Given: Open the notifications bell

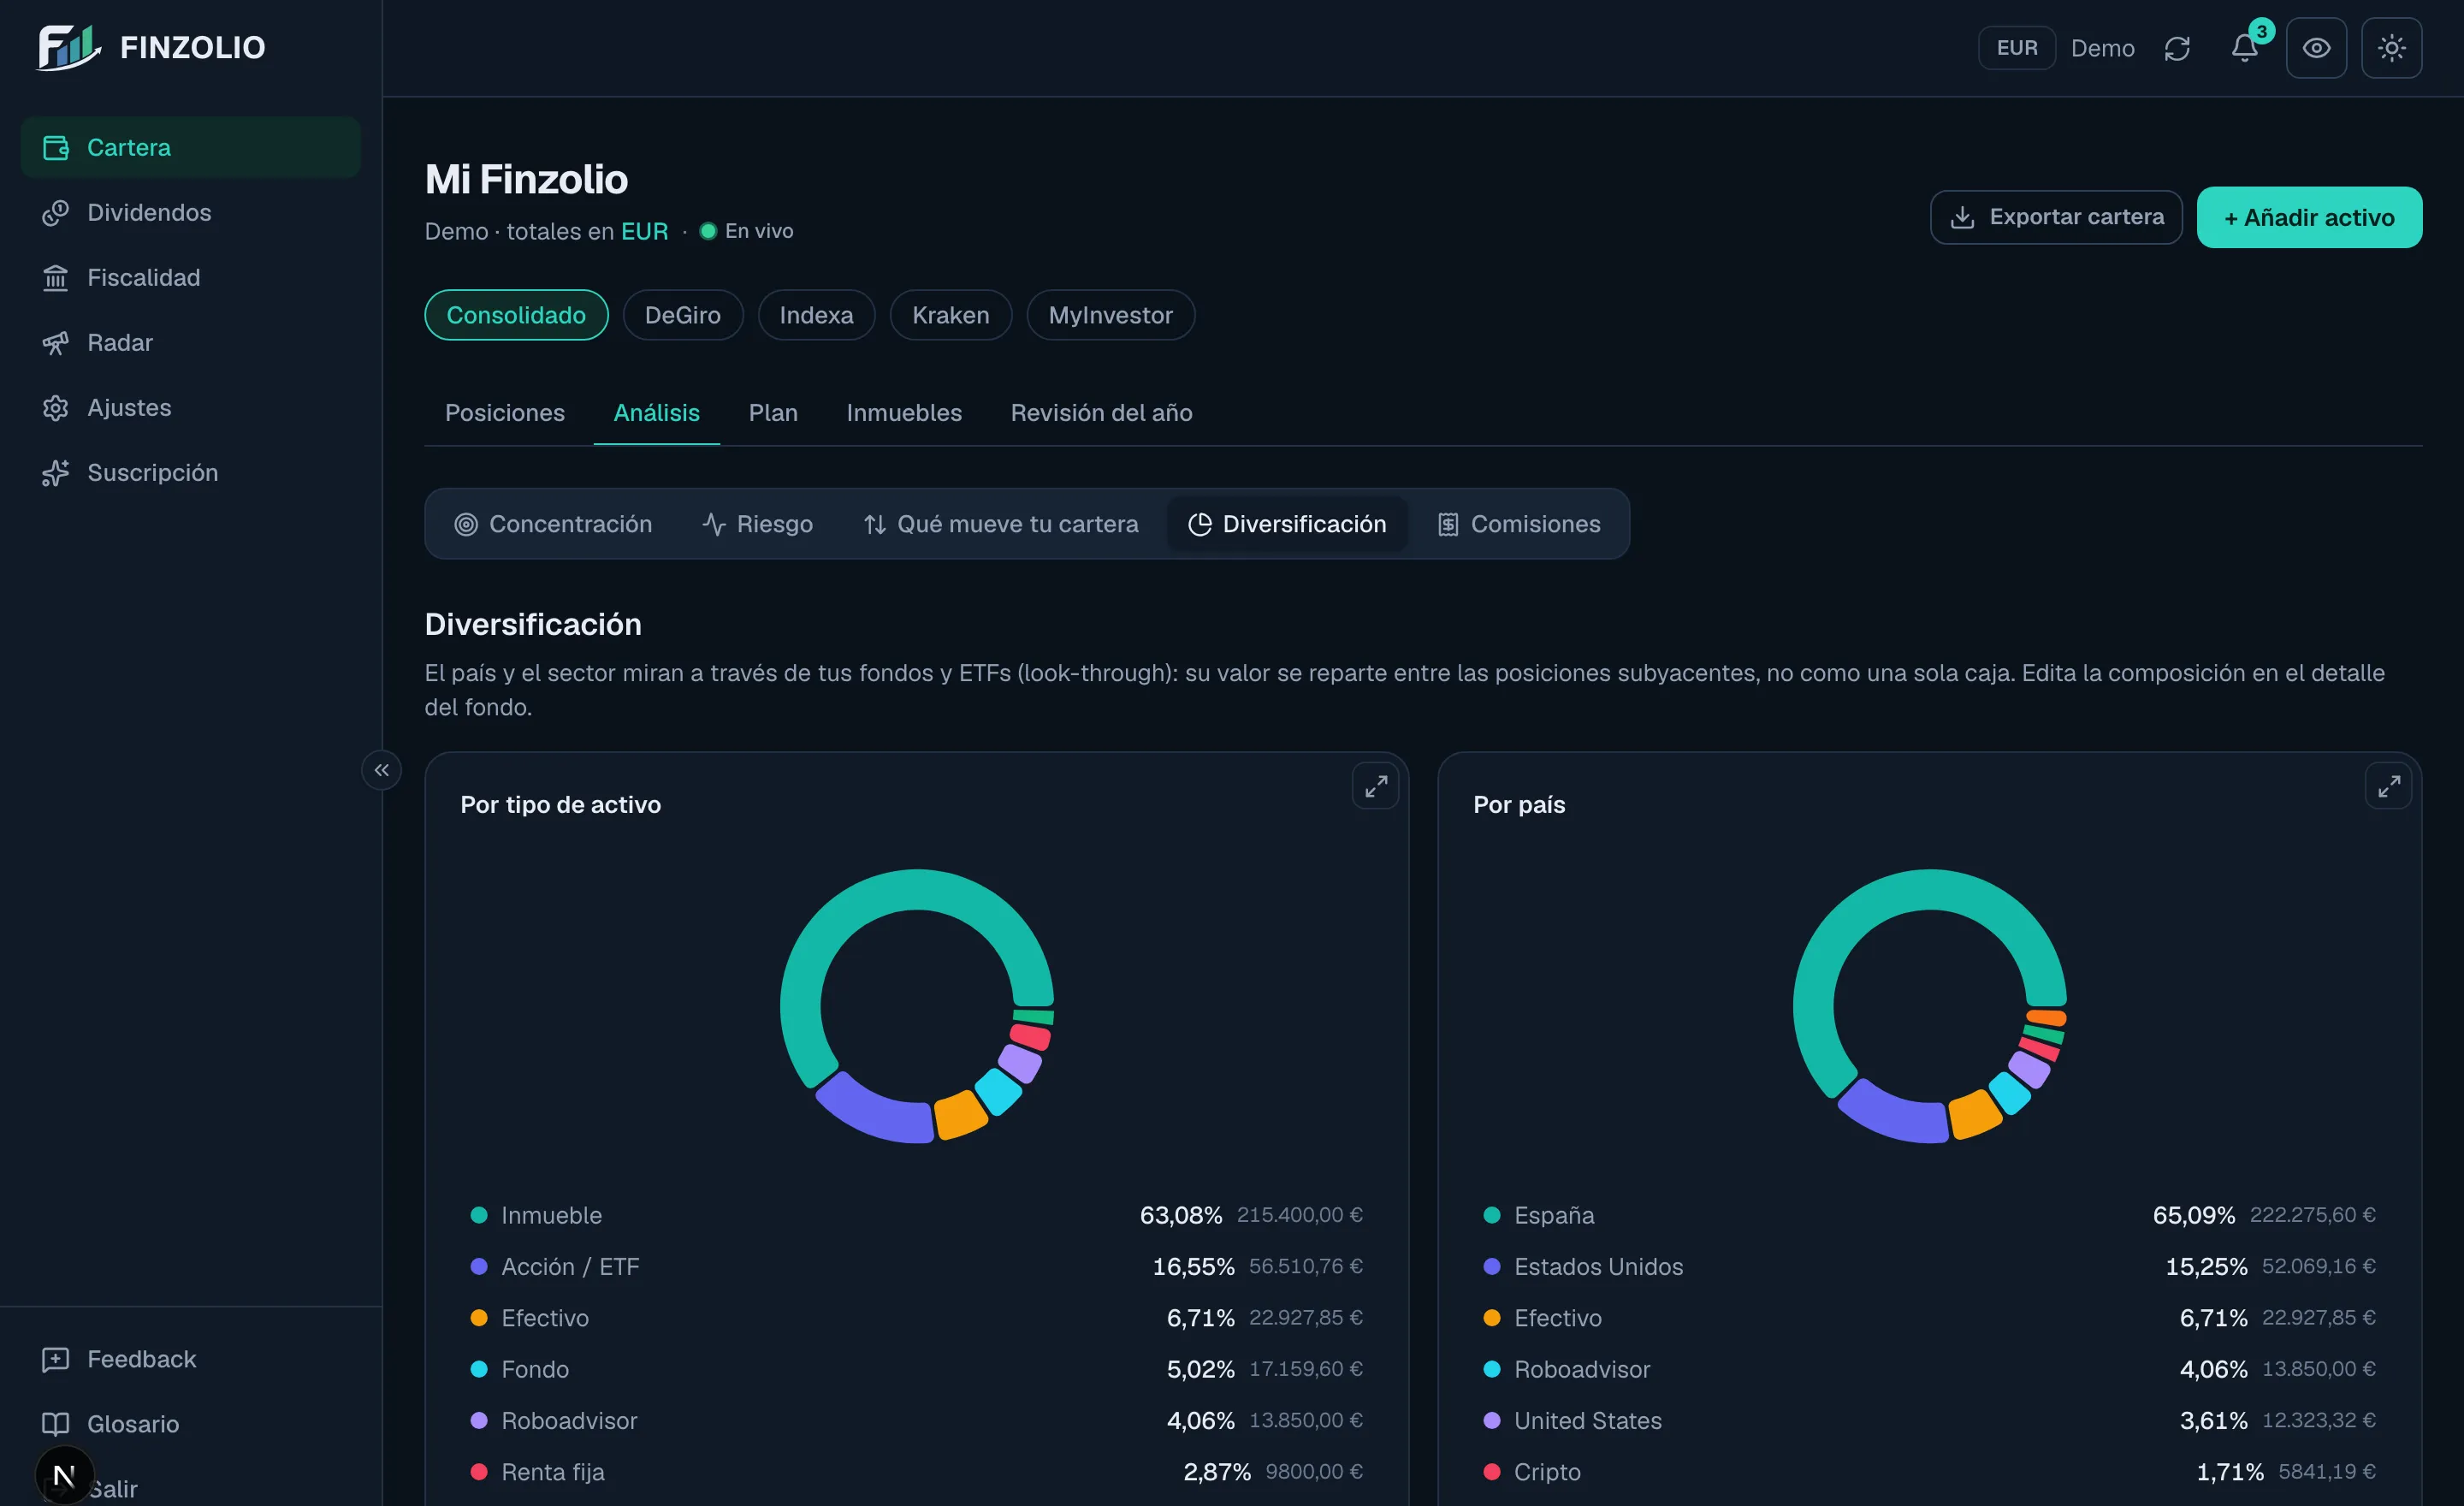Looking at the screenshot, I should pyautogui.click(x=2245, y=48).
